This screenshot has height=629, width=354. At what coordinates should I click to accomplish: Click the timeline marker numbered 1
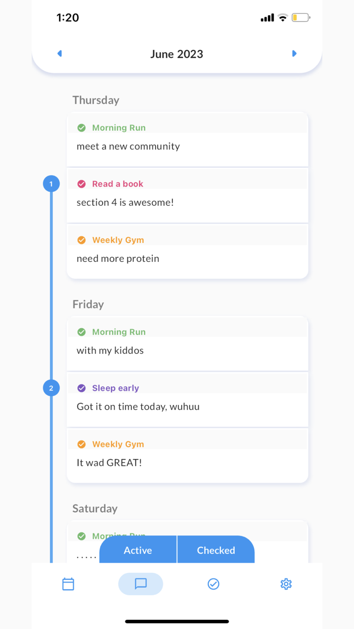tap(51, 184)
